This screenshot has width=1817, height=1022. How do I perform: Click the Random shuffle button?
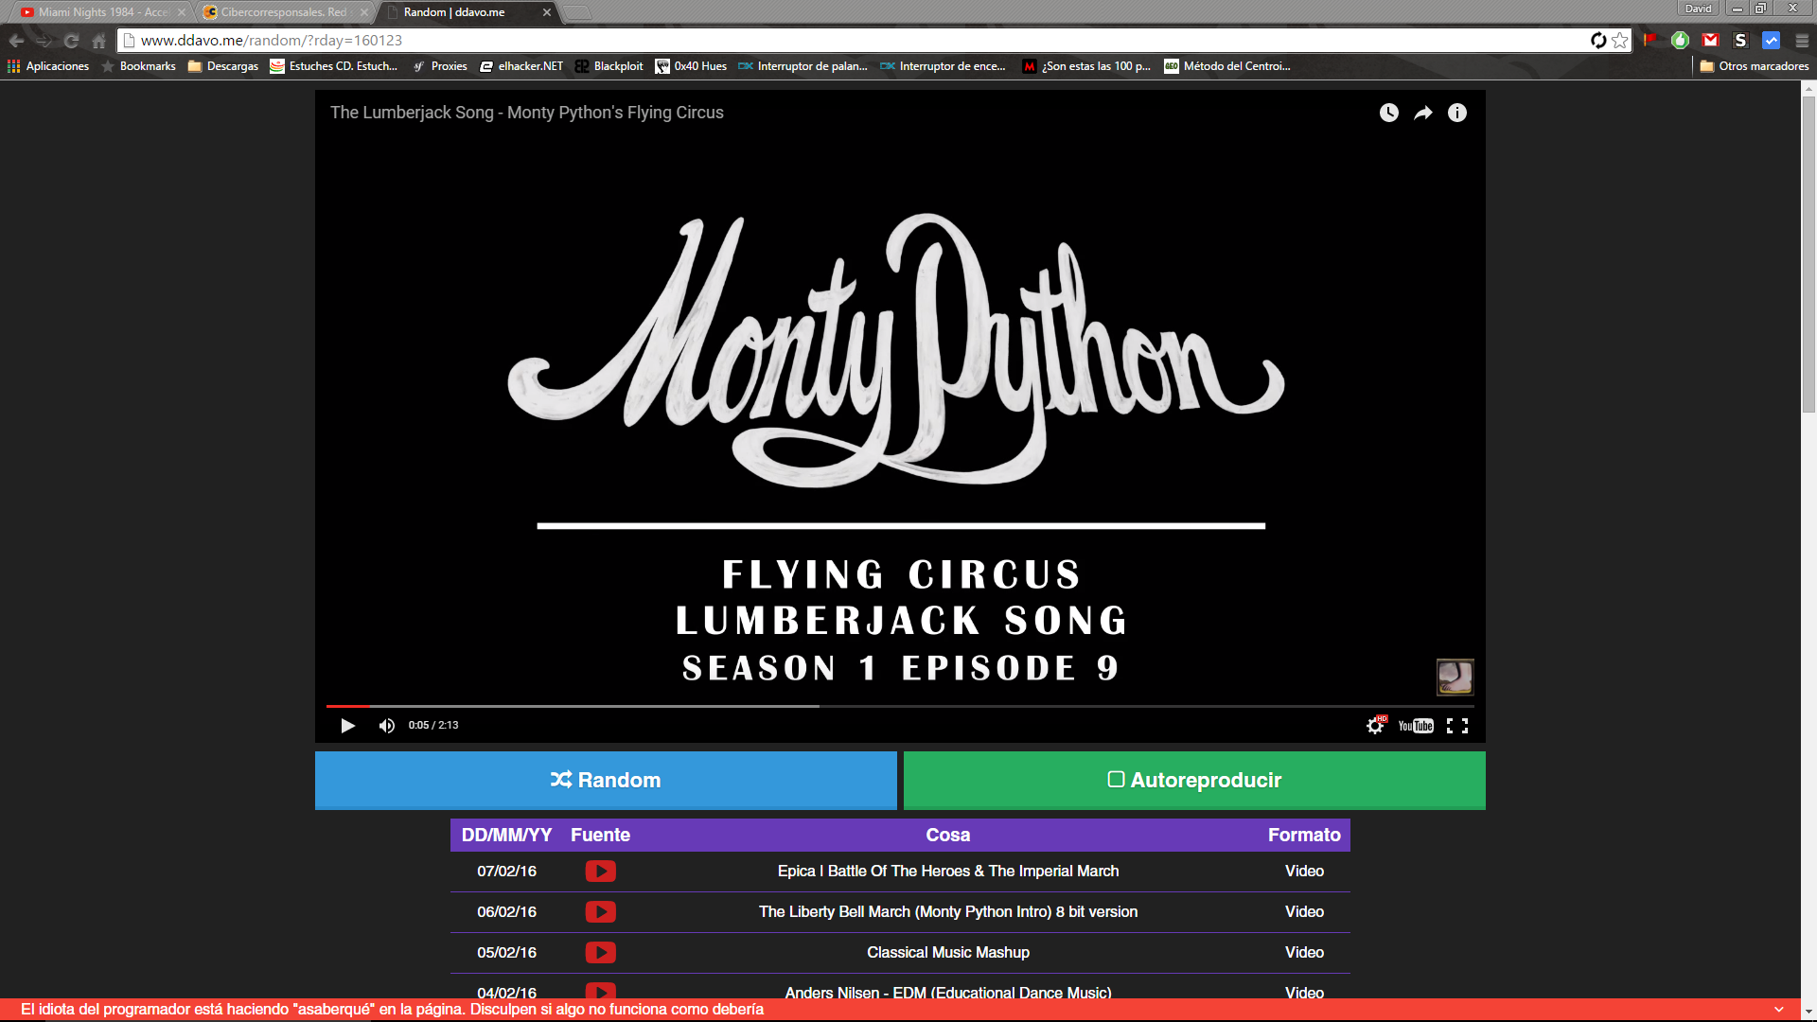tap(606, 780)
